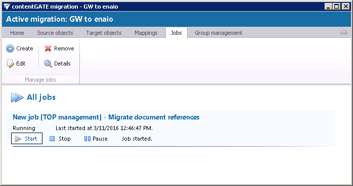The height and width of the screenshot is (186, 353).
Task: Minimize the contentGATE migration window
Action: point(328,7)
